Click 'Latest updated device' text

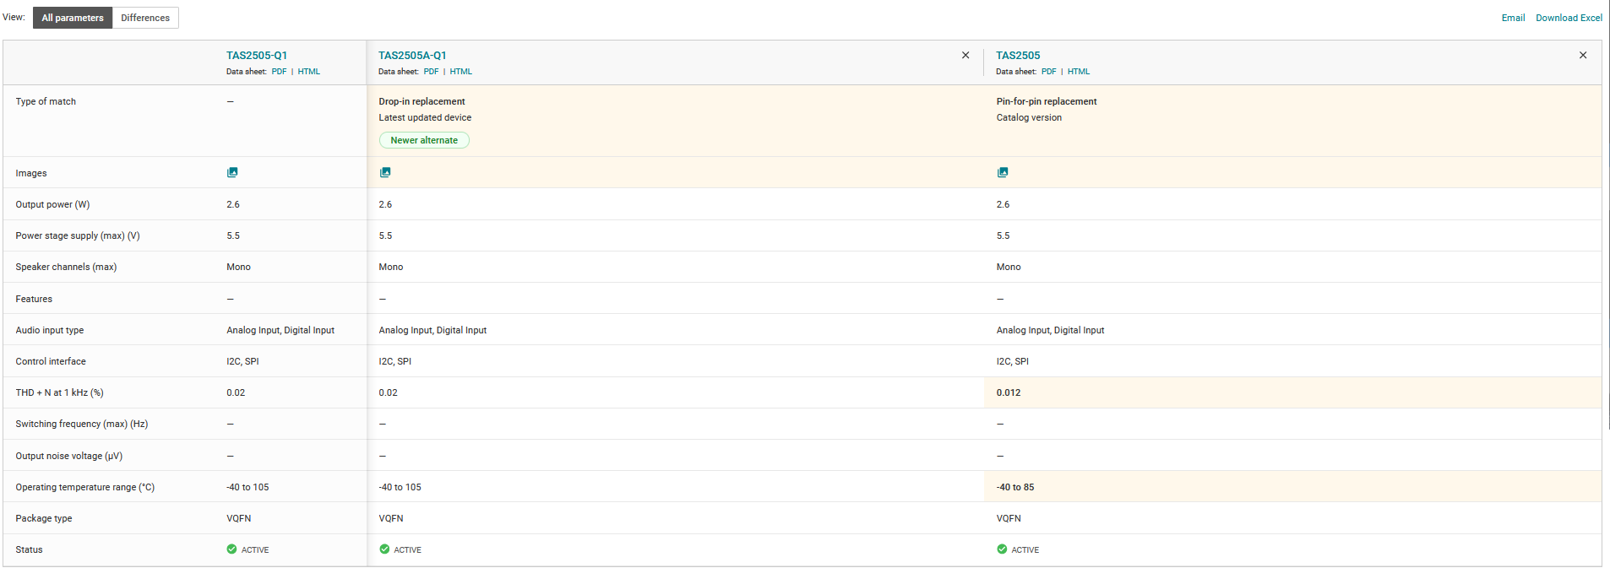click(x=425, y=117)
